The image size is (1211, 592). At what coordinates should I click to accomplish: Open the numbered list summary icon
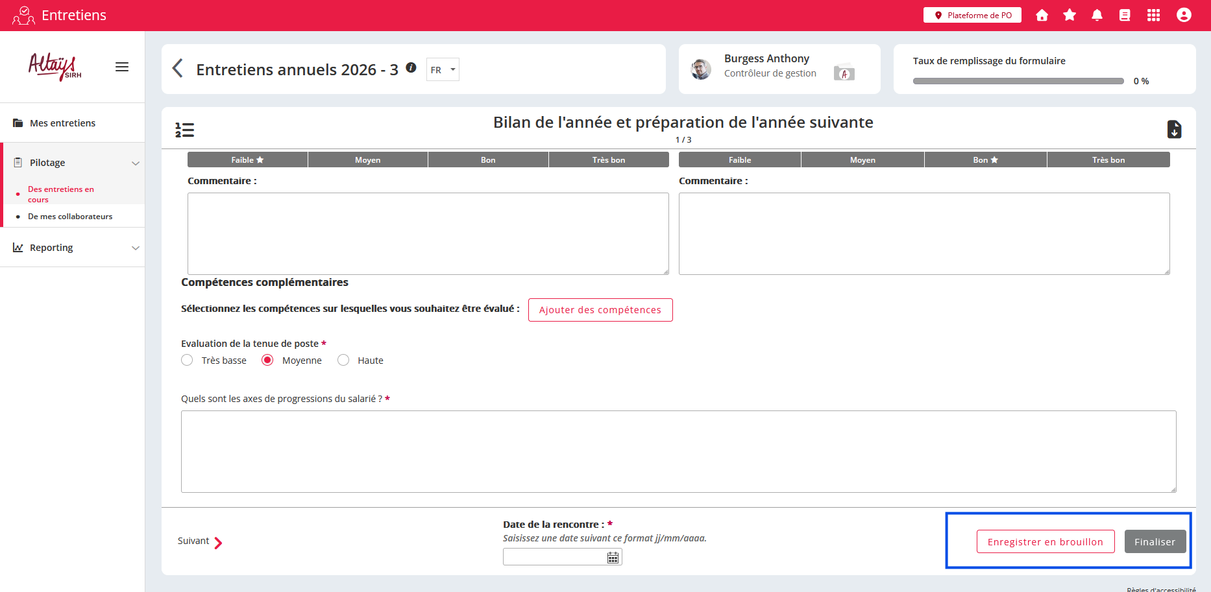click(x=184, y=130)
